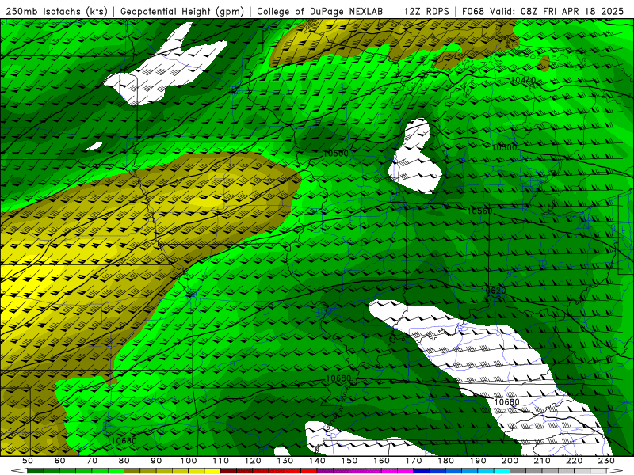Click the 190 label on the color scale
The image size is (634, 475).
pyautogui.click(x=479, y=461)
